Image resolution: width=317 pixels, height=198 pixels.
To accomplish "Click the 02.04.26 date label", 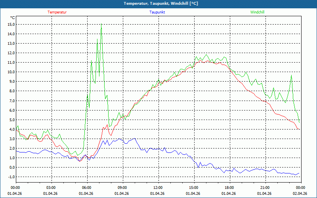I will (300, 194).
